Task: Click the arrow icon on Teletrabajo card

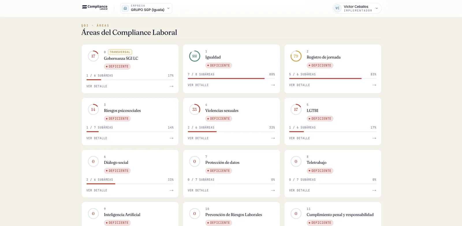Action: click(374, 190)
